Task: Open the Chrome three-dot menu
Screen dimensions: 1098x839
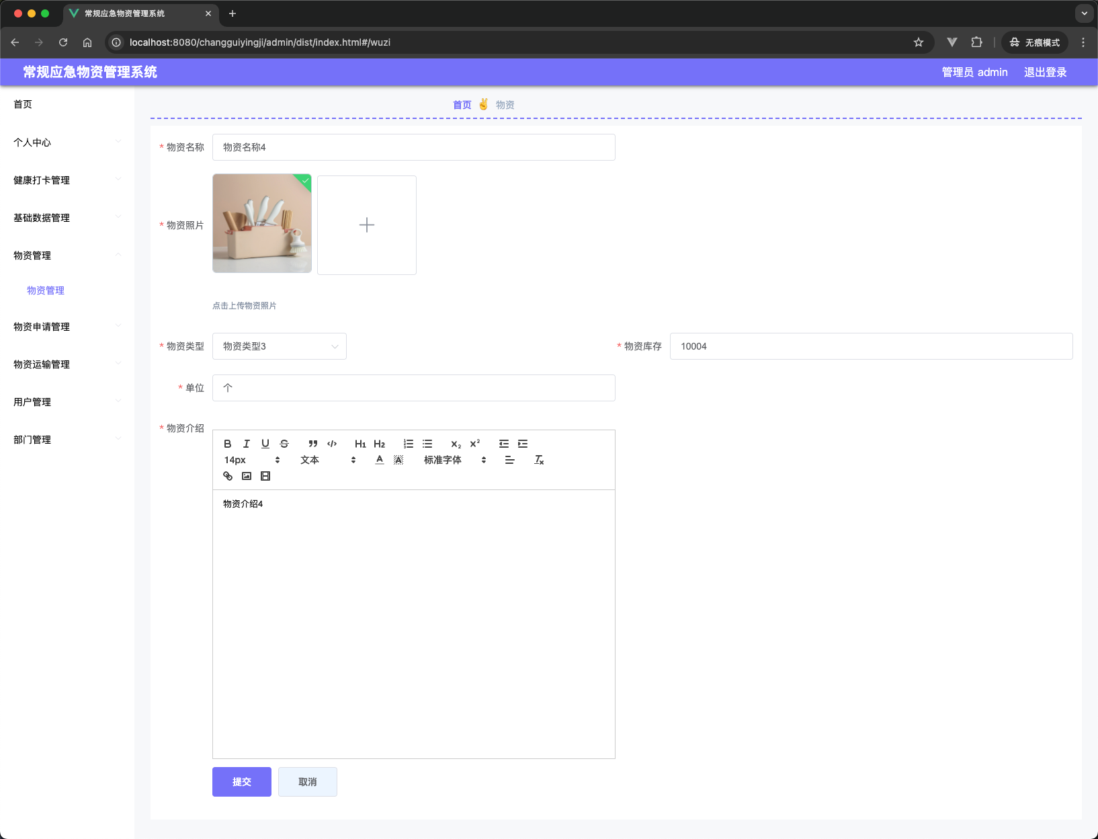Action: click(1083, 42)
